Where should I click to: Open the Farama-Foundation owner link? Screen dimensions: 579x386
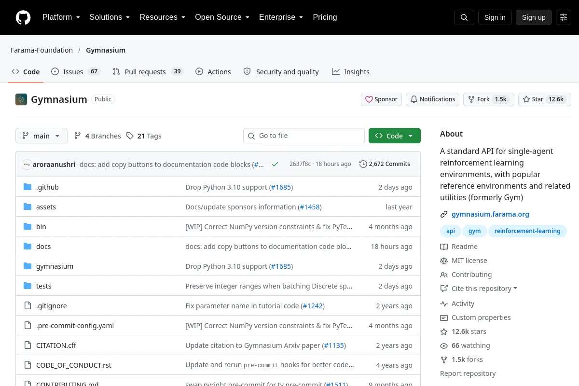[42, 50]
